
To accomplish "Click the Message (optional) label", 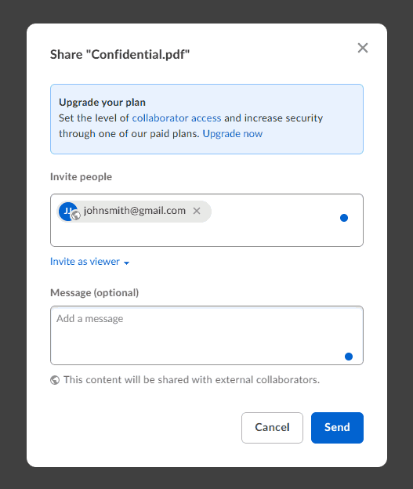I will point(95,293).
